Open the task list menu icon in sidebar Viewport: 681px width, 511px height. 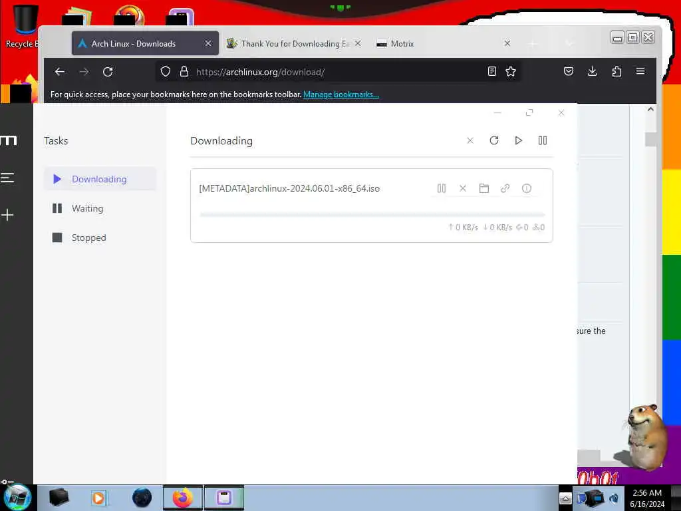tap(7, 177)
